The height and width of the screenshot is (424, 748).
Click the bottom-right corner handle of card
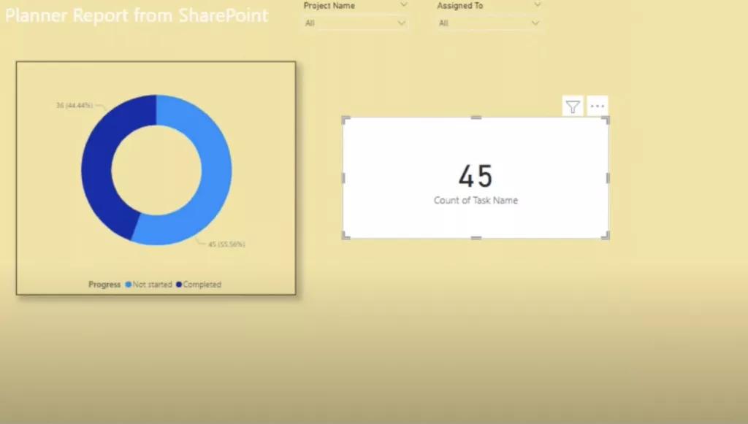pyautogui.click(x=606, y=235)
